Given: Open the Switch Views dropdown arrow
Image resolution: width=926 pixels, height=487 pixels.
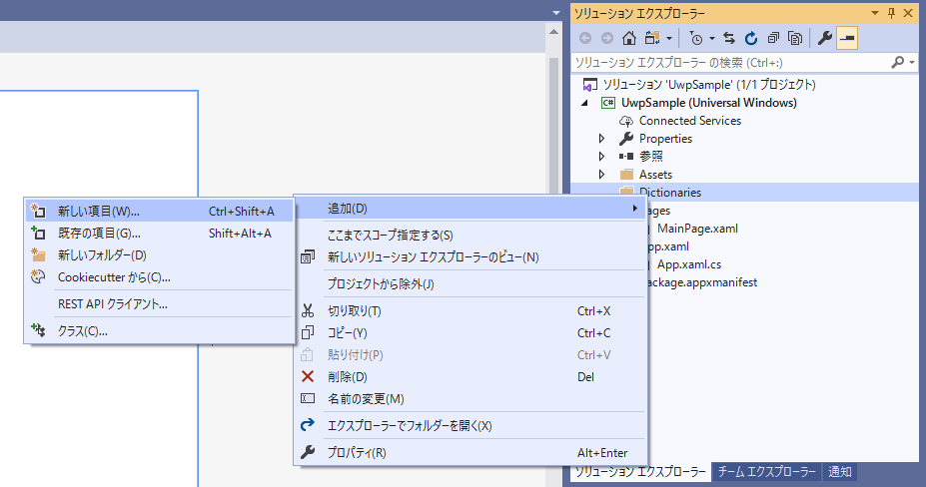Looking at the screenshot, I should (669, 38).
